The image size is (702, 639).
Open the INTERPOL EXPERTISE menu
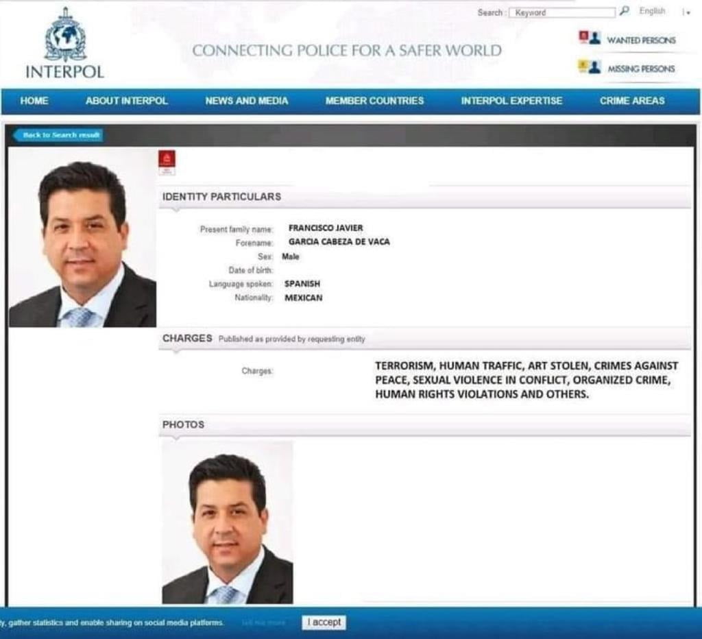511,101
